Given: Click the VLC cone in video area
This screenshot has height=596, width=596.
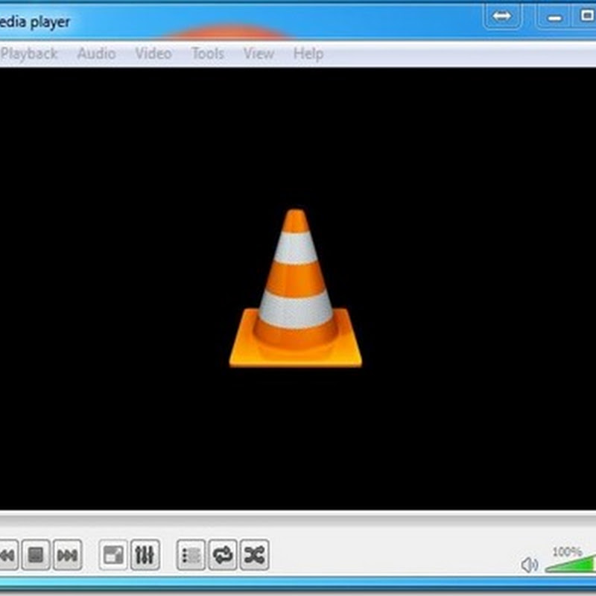Looking at the screenshot, I should point(296,288).
